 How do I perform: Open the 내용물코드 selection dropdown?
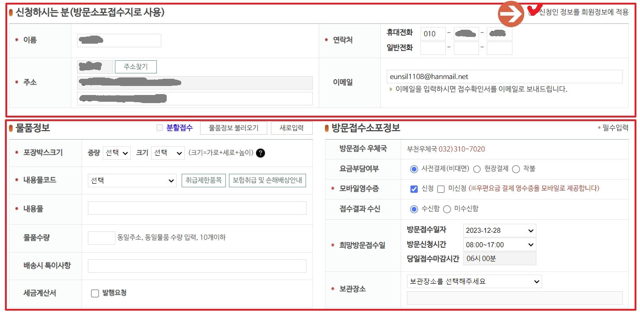click(132, 181)
